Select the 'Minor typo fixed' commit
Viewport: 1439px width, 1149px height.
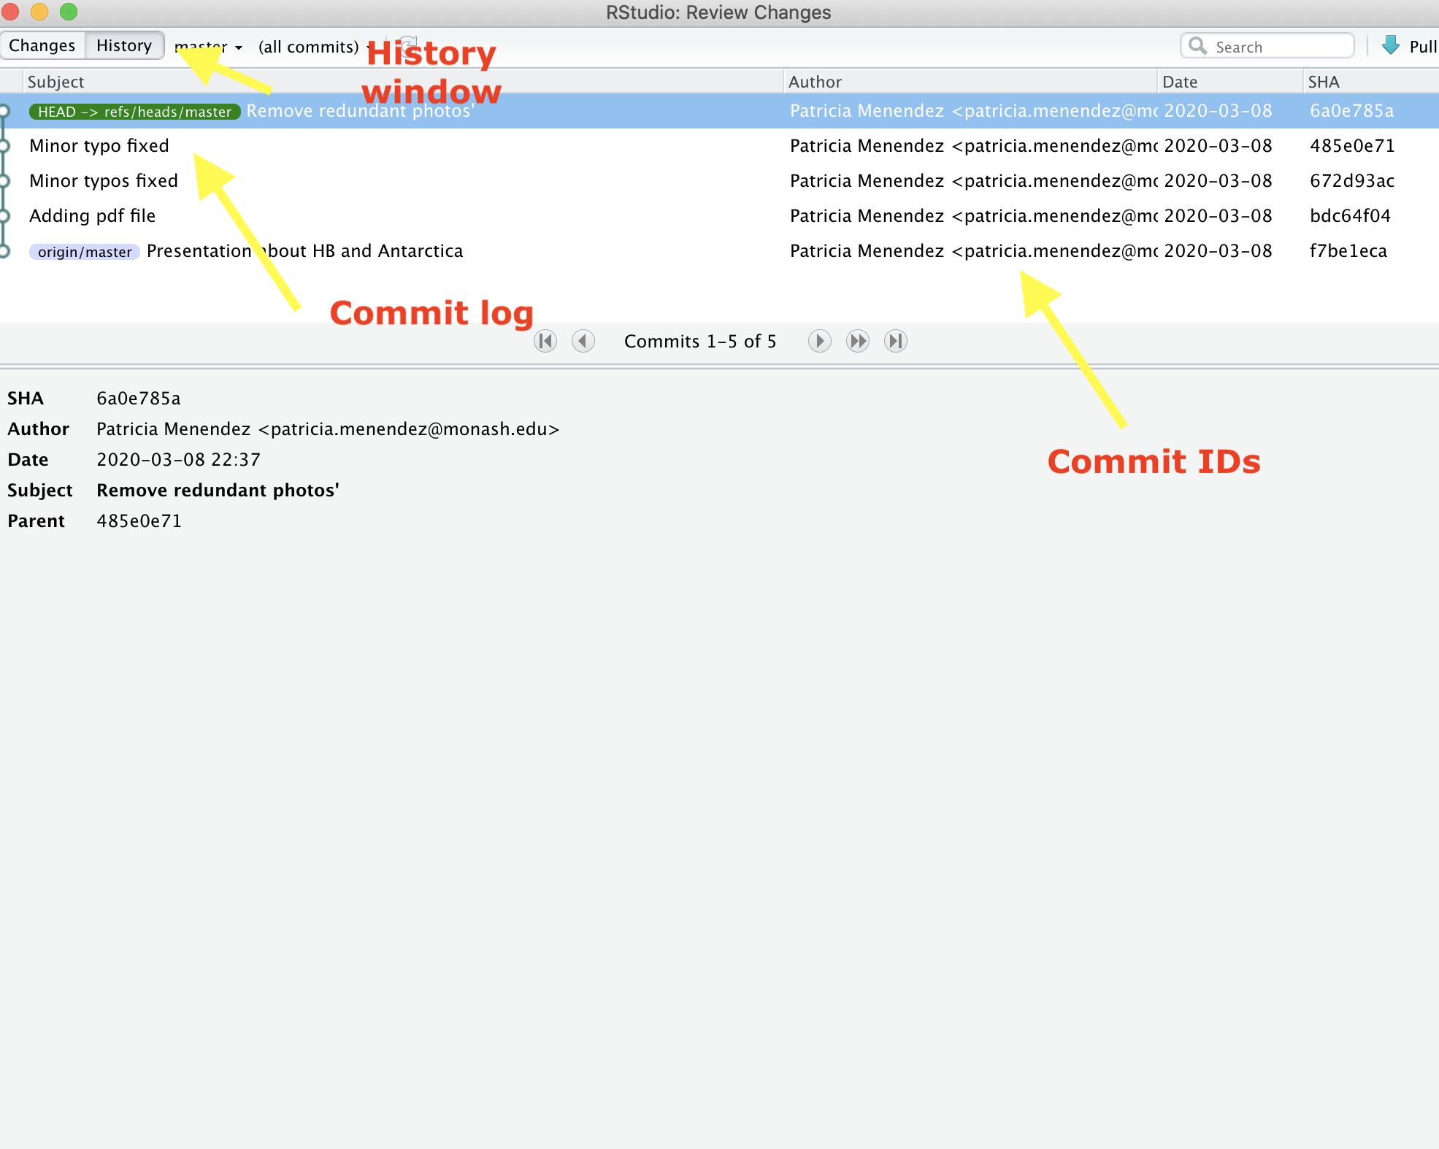99,146
